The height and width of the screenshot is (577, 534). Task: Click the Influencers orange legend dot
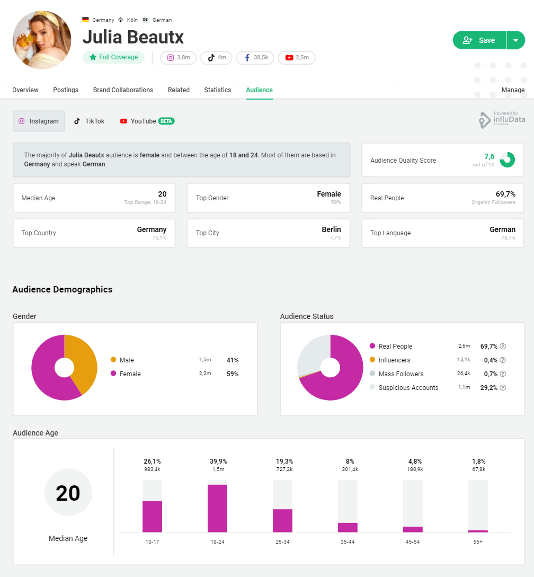click(x=372, y=360)
